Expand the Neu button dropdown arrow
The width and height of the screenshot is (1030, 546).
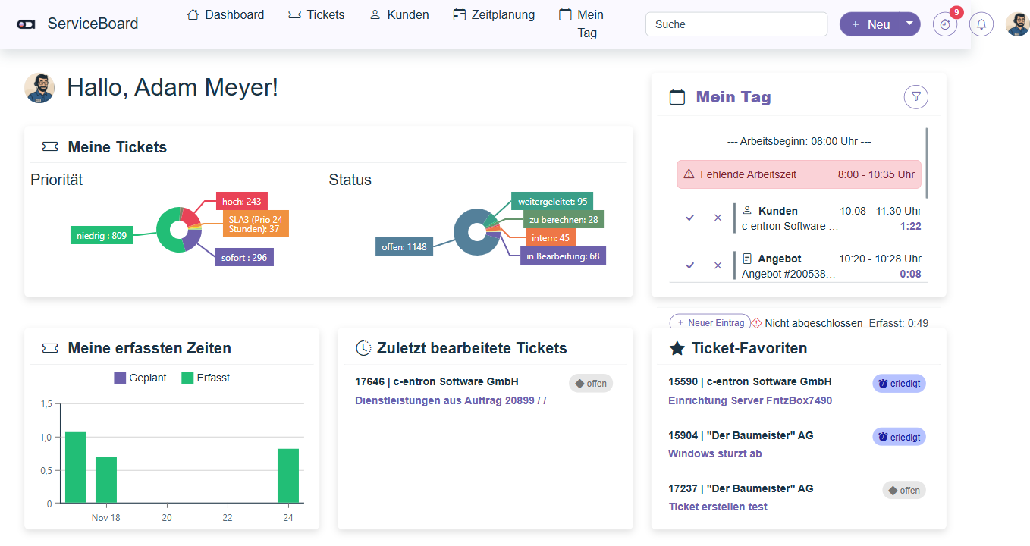click(x=909, y=24)
